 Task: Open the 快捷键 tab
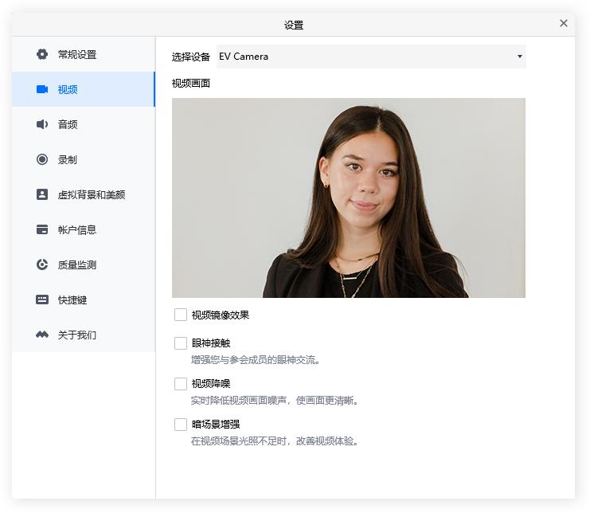[x=84, y=300]
